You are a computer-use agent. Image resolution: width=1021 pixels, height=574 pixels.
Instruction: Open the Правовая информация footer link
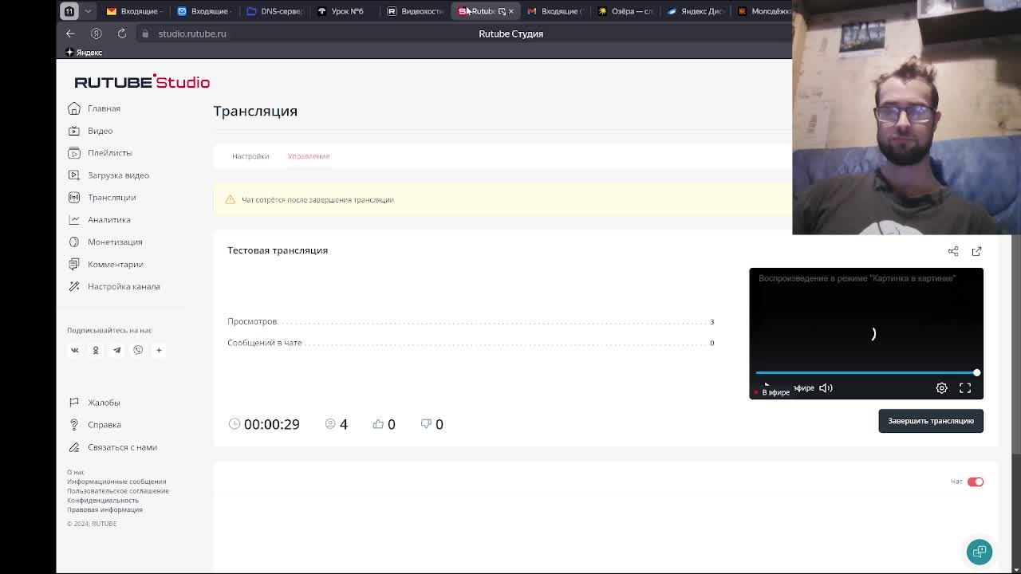coord(104,509)
